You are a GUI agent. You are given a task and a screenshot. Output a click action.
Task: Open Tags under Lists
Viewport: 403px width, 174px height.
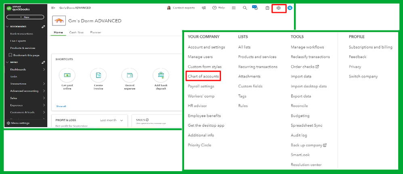[242, 96]
